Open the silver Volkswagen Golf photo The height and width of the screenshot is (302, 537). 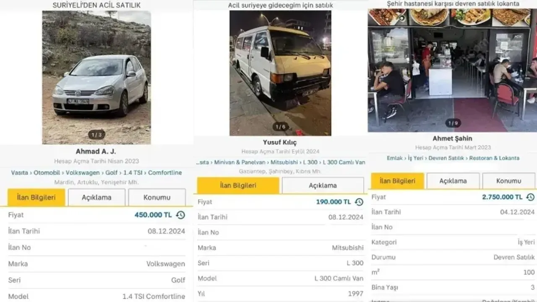[x=96, y=78]
